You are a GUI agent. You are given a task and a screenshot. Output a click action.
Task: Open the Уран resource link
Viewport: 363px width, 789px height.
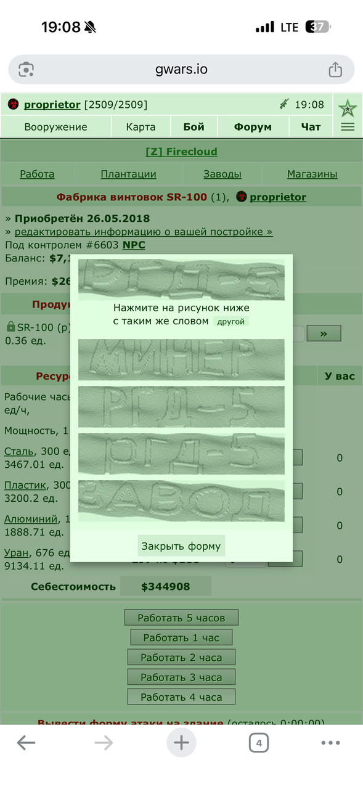point(16,553)
